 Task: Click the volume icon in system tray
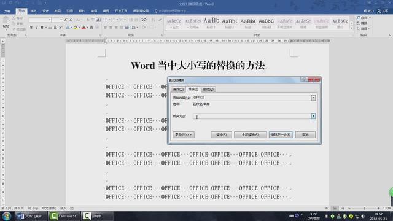pyautogui.click(x=363, y=216)
